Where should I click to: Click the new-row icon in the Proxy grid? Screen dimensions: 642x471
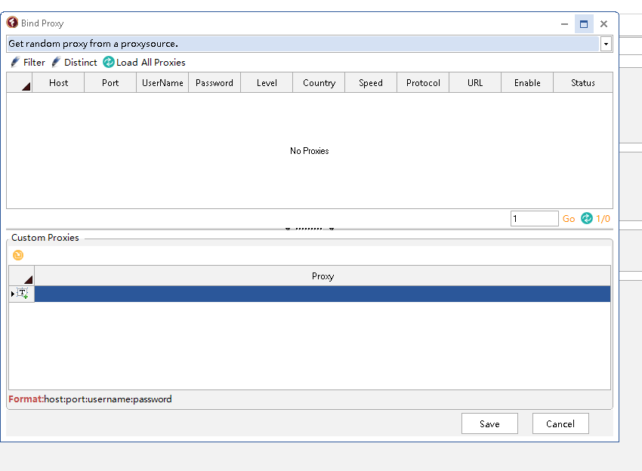pyautogui.click(x=22, y=294)
